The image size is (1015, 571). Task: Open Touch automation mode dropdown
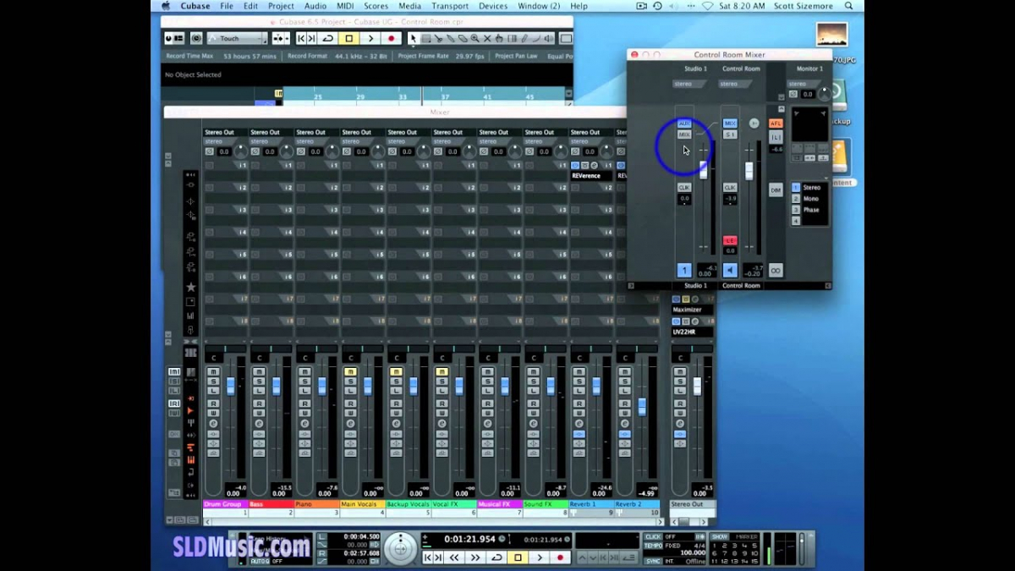click(236, 39)
